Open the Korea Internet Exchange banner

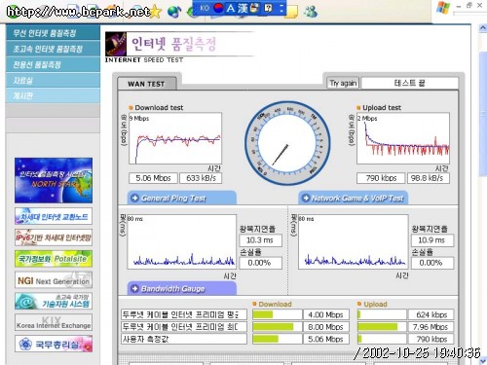pyautogui.click(x=54, y=322)
